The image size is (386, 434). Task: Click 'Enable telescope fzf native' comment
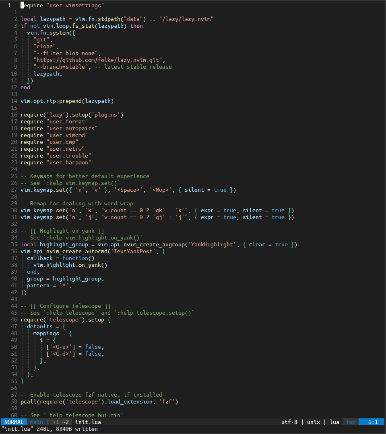91,395
